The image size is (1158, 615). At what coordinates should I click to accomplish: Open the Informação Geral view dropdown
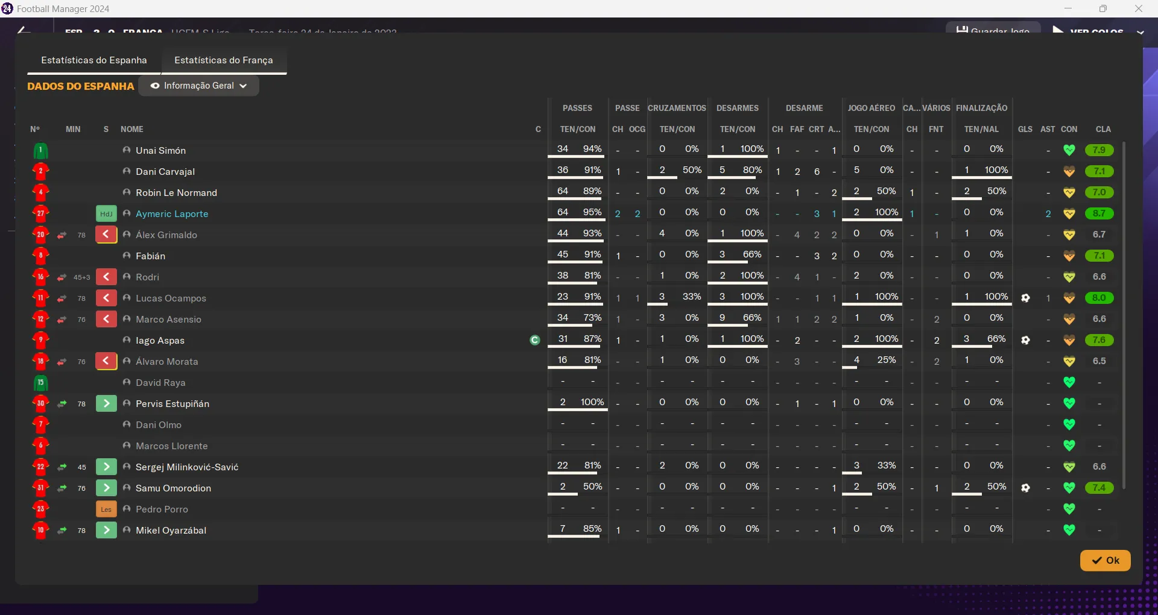[199, 86]
